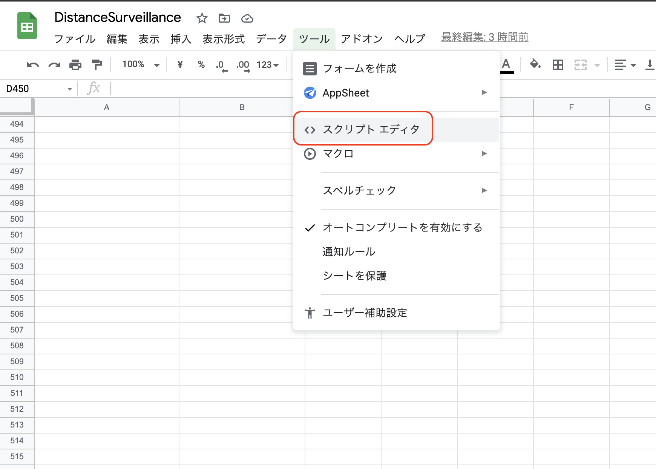Open the borders grid icon
This screenshot has height=469, width=656.
(558, 65)
